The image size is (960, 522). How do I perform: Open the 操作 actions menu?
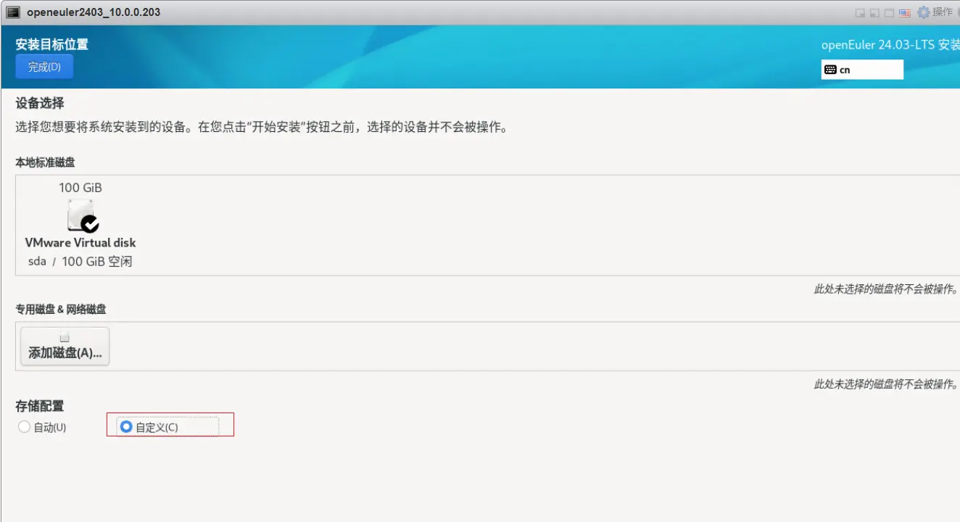pos(943,12)
